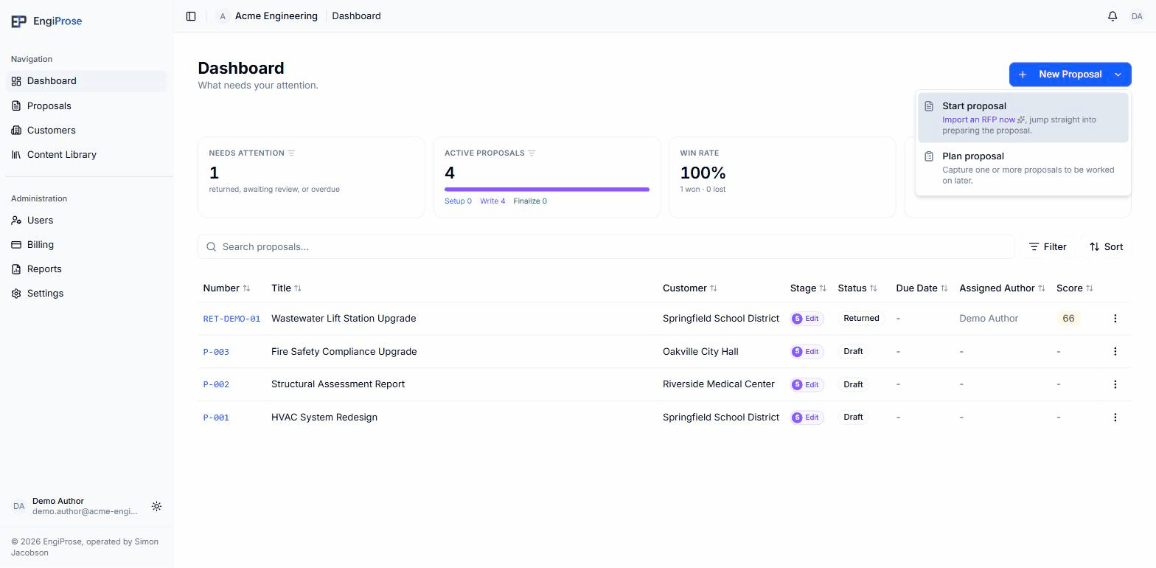Open Users administration page

pyautogui.click(x=86, y=221)
